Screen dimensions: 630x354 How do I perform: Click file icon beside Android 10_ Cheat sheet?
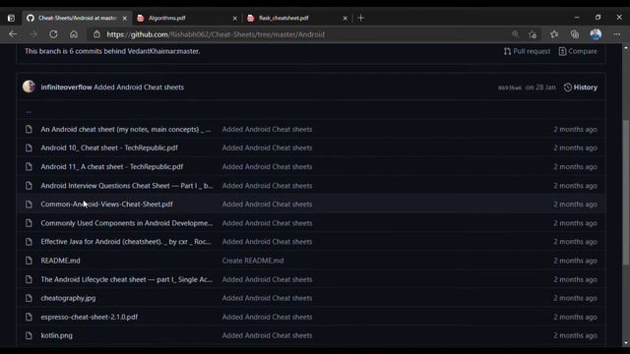click(29, 147)
